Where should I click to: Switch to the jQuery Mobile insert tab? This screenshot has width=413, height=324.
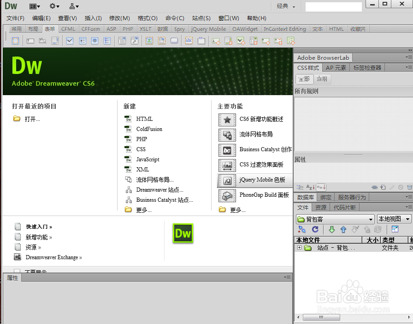(208, 29)
